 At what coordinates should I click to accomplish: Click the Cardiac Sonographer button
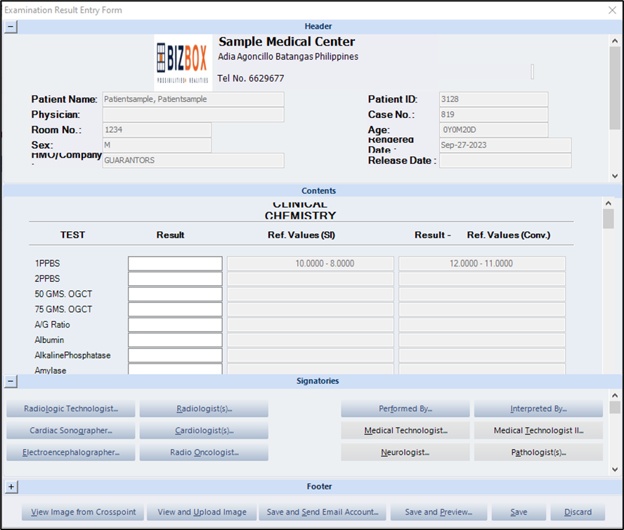pos(71,430)
